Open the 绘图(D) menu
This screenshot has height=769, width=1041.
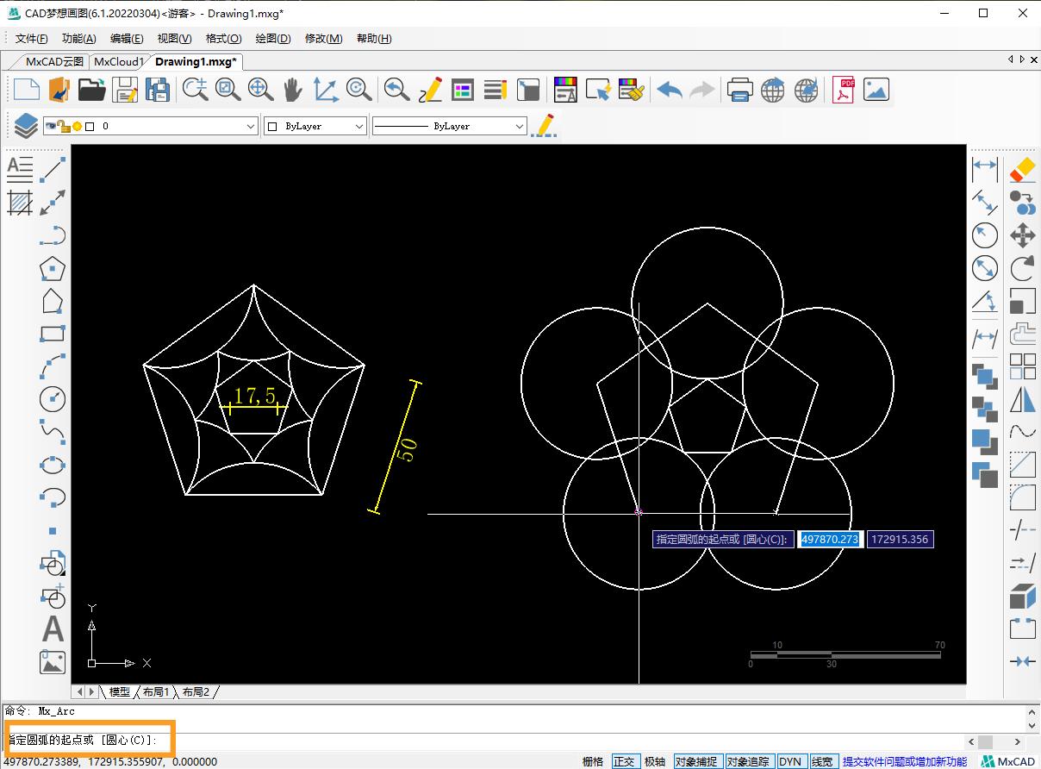point(273,38)
